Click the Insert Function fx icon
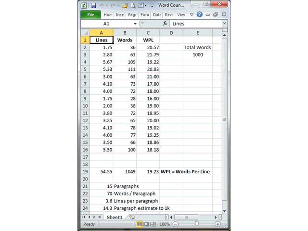This screenshot has height=231, width=308. (165, 23)
